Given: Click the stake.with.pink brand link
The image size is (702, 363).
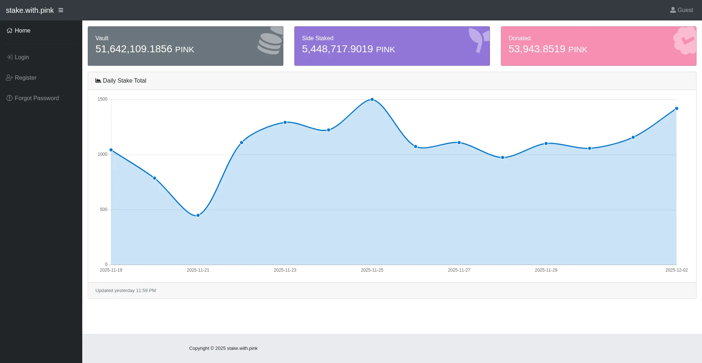Looking at the screenshot, I should (30, 10).
